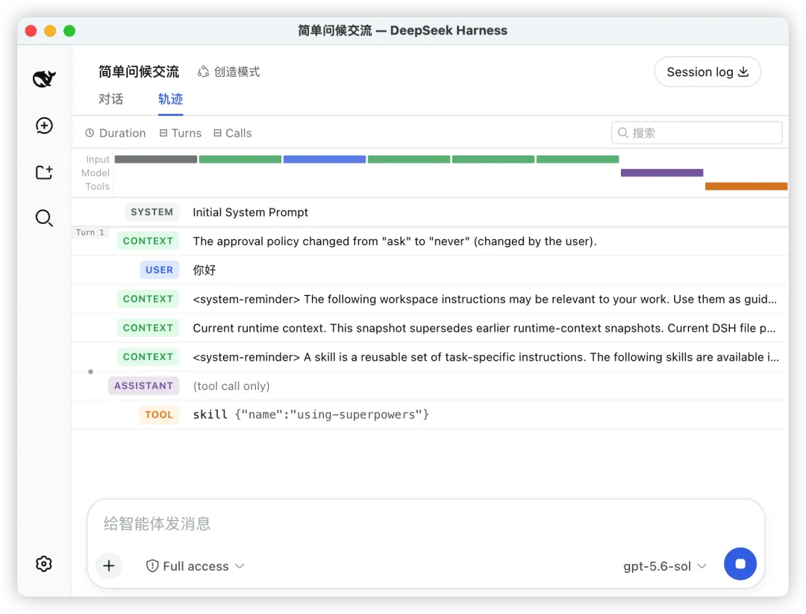Select the orange Tools timeline bar

746,186
